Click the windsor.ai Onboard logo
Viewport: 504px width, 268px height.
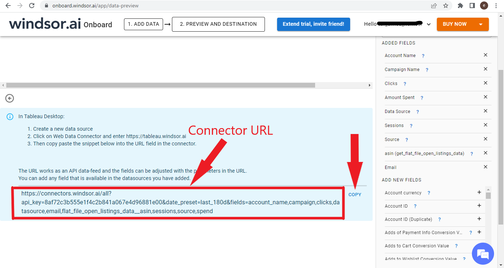pos(61,24)
